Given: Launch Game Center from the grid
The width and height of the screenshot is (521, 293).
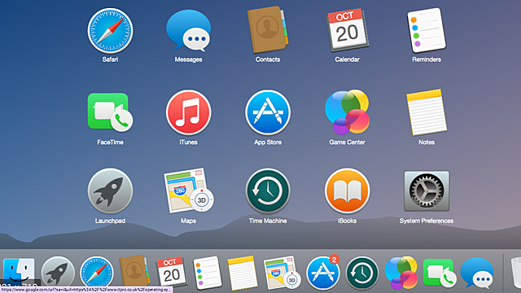Looking at the screenshot, I should coord(348,112).
